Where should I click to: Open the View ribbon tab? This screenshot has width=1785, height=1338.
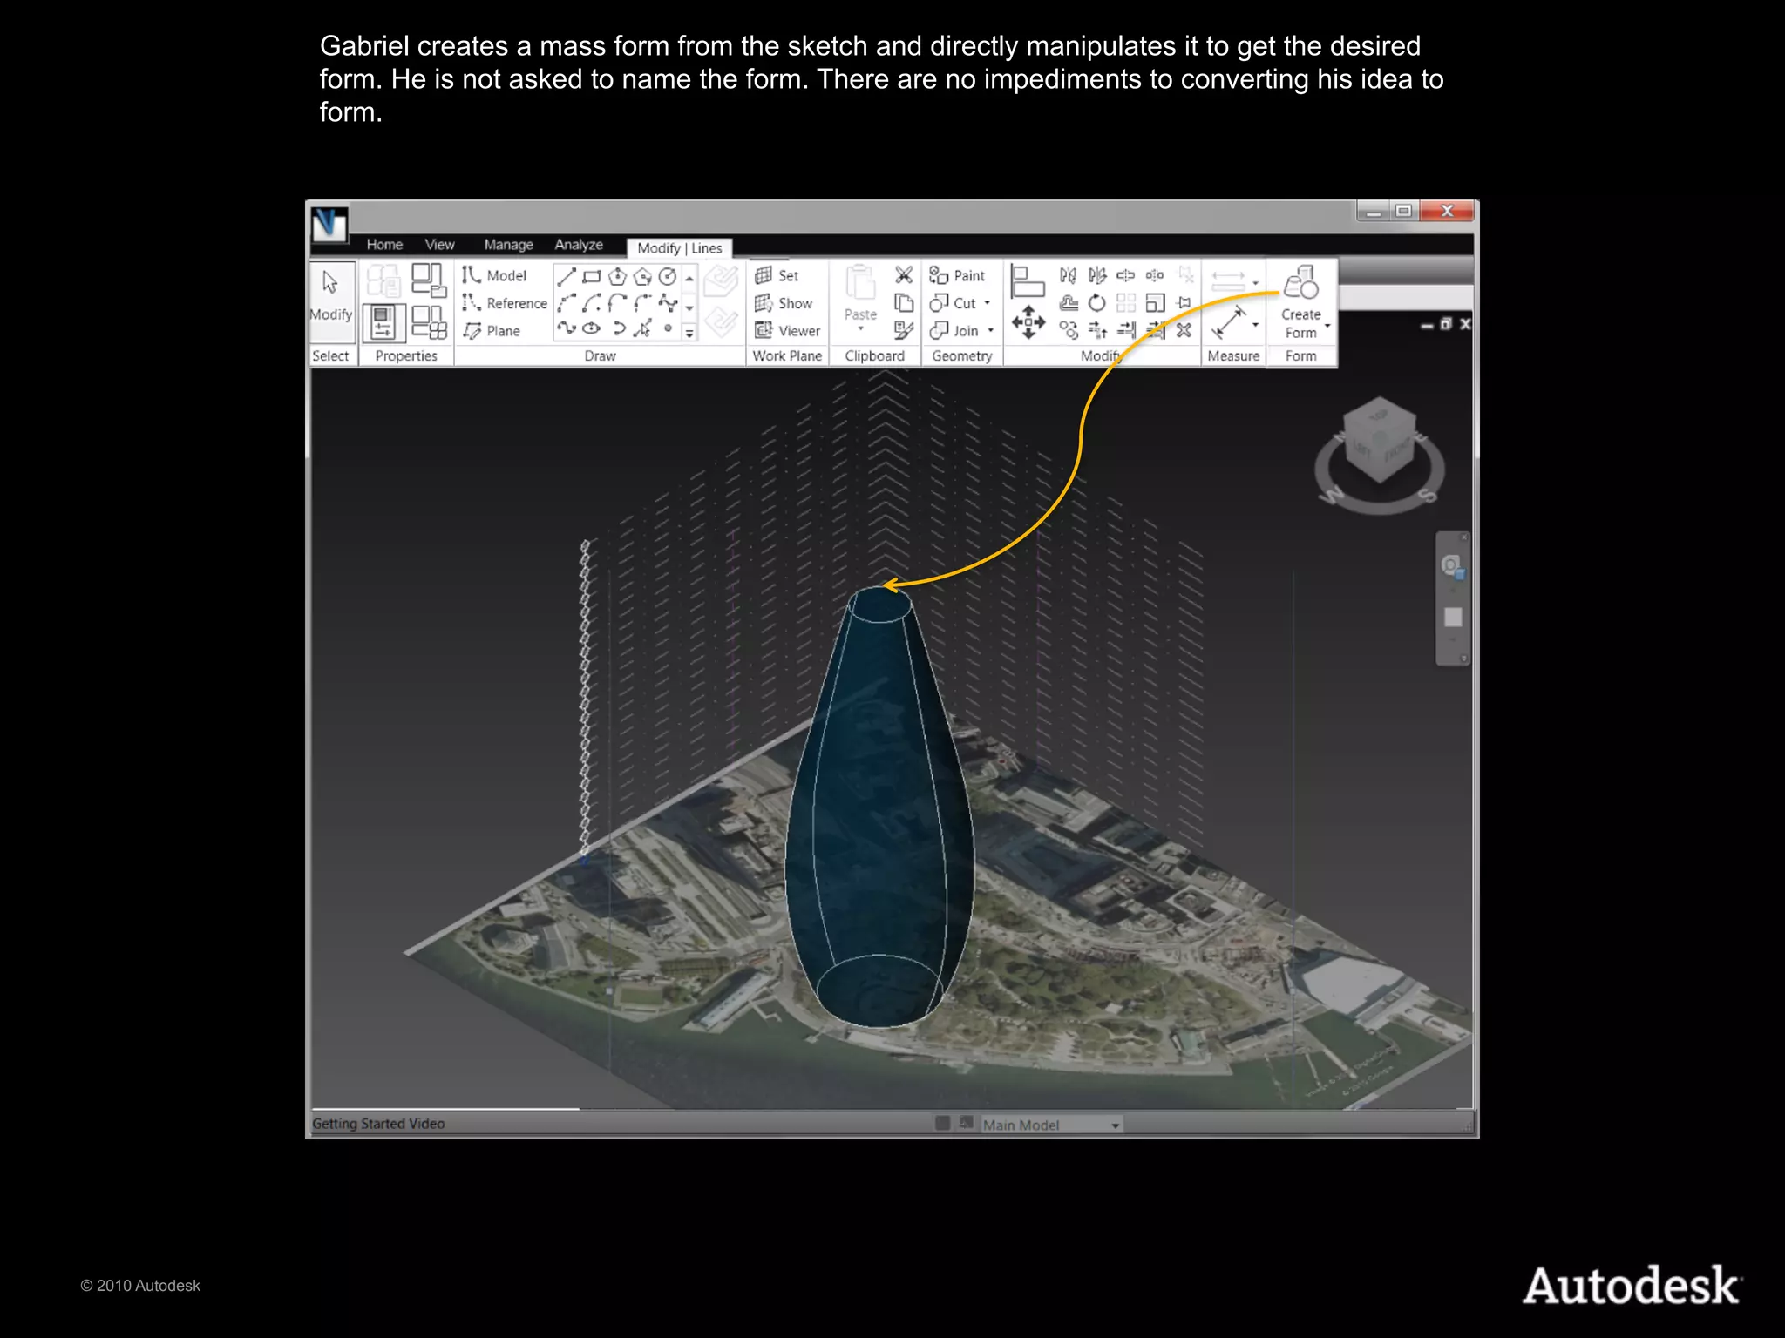pos(439,245)
